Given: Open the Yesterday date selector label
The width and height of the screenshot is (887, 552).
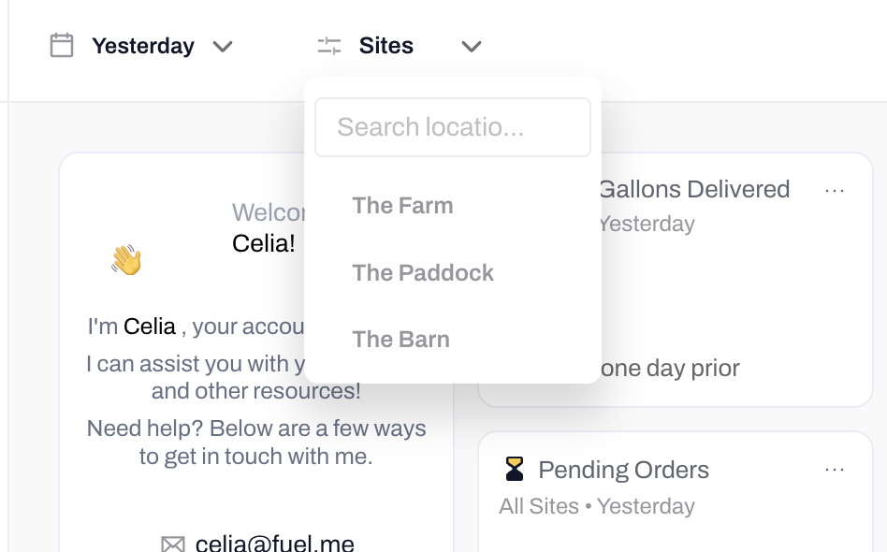Looking at the screenshot, I should click(x=143, y=46).
